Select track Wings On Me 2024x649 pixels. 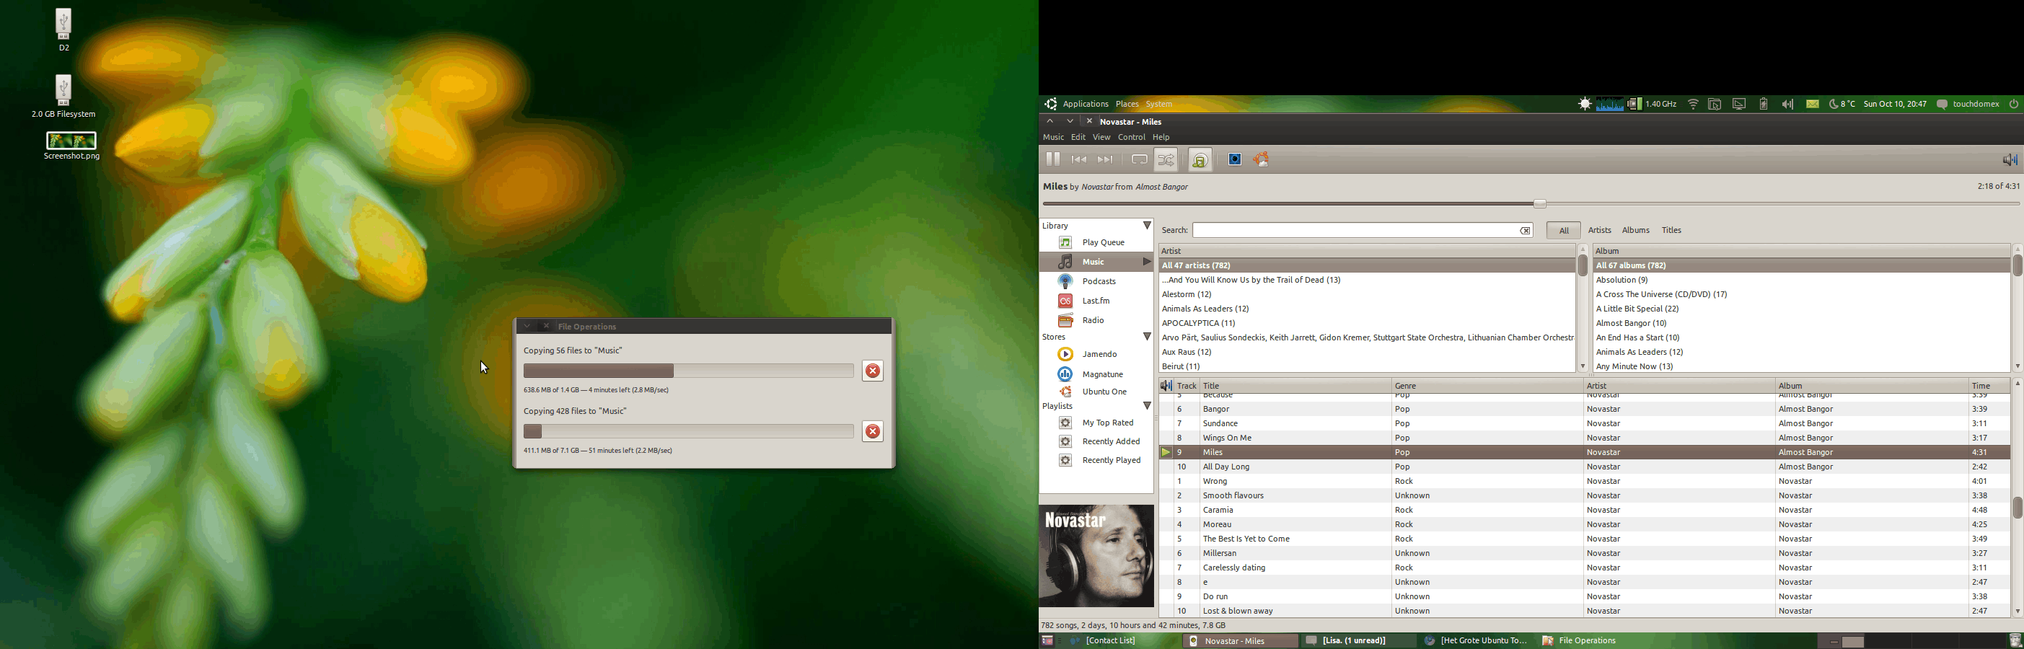(x=1584, y=438)
